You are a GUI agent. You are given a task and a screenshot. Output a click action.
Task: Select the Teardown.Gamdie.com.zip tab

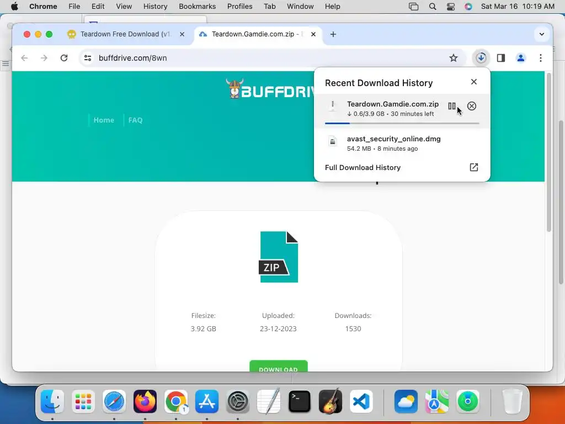(x=257, y=34)
